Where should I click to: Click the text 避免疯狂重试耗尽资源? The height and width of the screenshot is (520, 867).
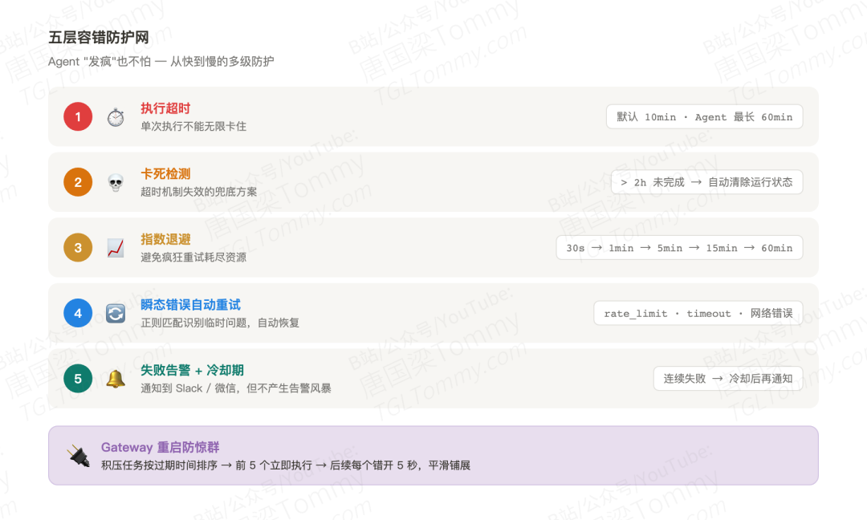click(x=193, y=258)
